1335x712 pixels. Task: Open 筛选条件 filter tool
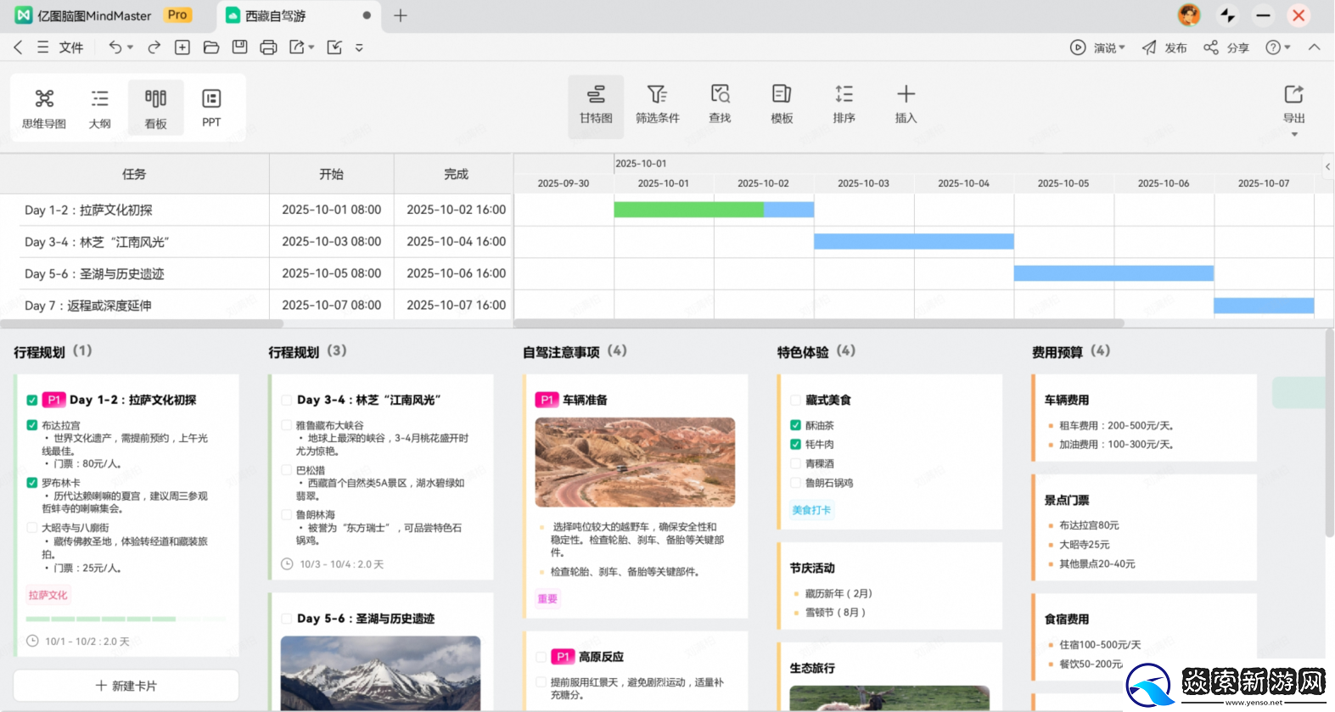[x=658, y=106]
